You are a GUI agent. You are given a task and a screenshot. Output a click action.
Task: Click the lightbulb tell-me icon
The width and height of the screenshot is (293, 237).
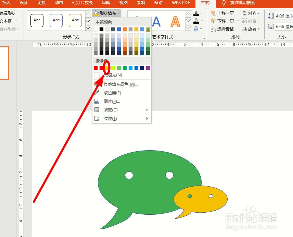[224, 3]
